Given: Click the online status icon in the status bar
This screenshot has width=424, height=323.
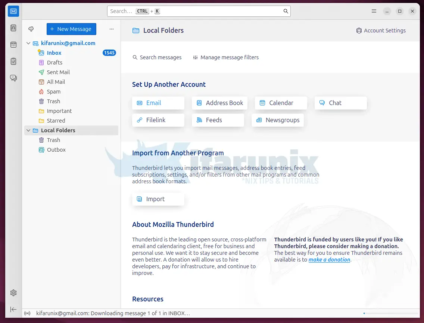Looking at the screenshot, I should pos(27,313).
